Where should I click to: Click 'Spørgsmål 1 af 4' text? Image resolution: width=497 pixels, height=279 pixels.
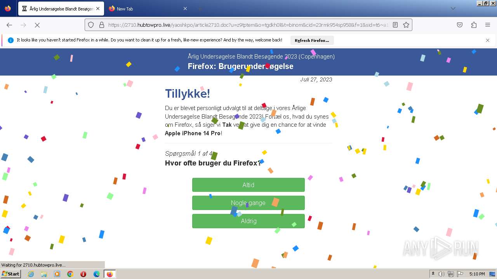[189, 153]
